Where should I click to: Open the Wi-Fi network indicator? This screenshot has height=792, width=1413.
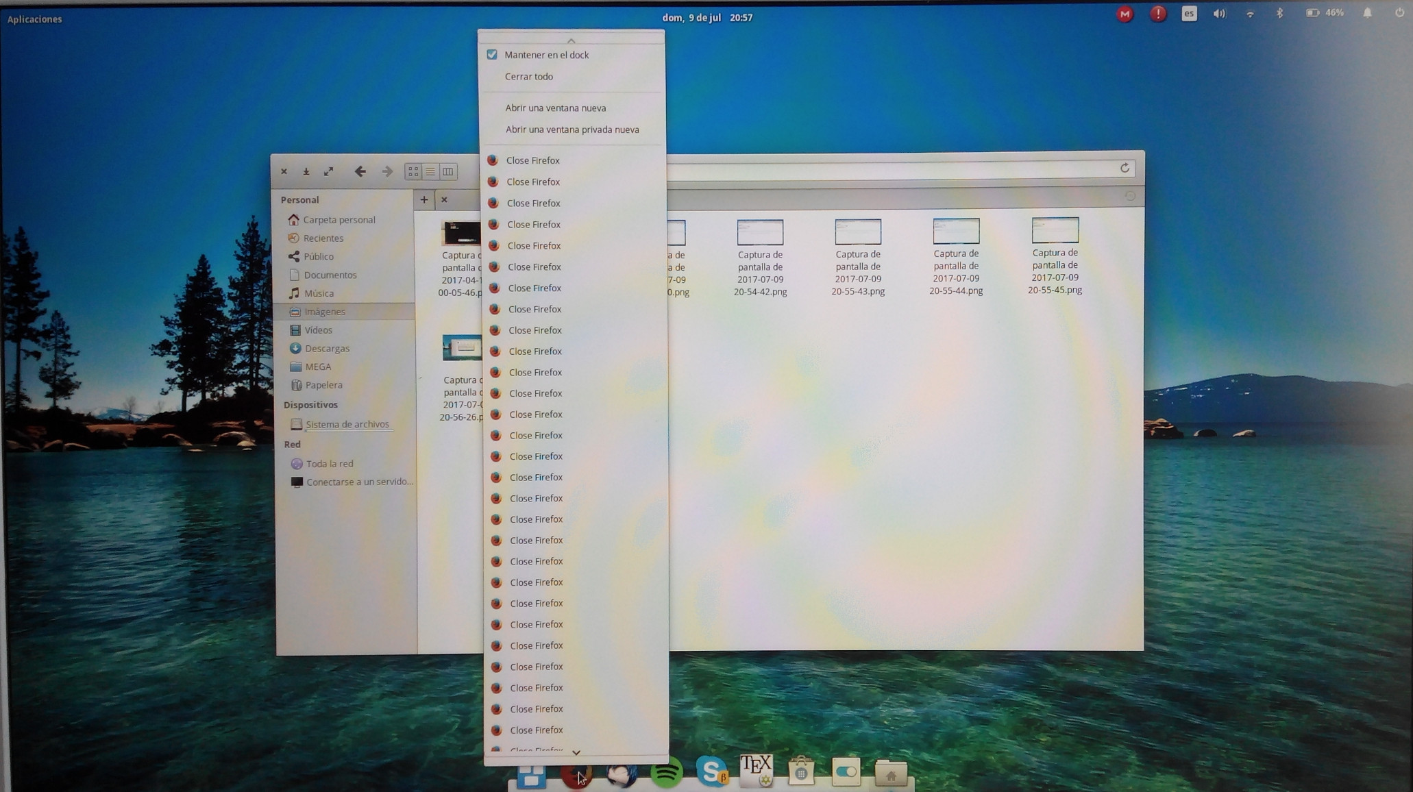(1250, 14)
